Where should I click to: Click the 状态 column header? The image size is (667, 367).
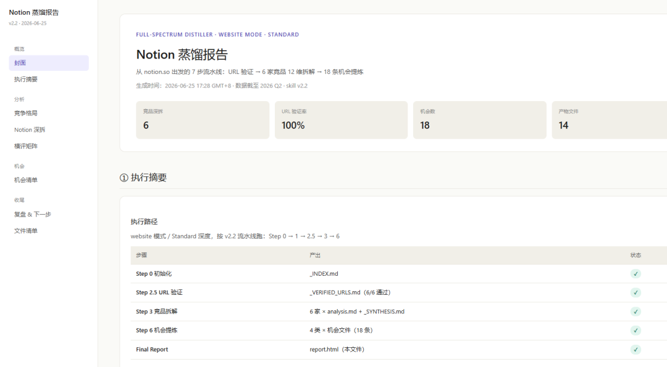(x=636, y=255)
